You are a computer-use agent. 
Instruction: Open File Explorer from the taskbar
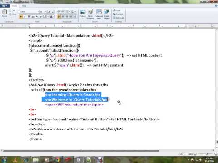click(x=36, y=159)
